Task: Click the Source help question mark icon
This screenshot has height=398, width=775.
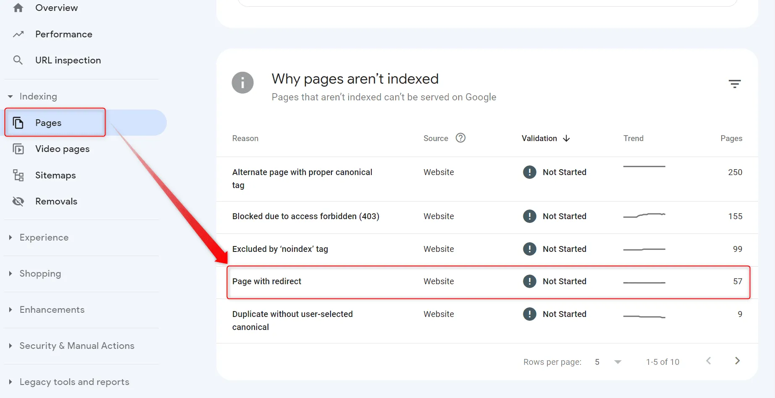Action: [x=461, y=138]
